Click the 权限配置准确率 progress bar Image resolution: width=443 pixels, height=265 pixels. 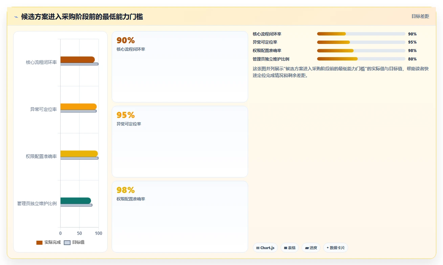click(x=361, y=51)
